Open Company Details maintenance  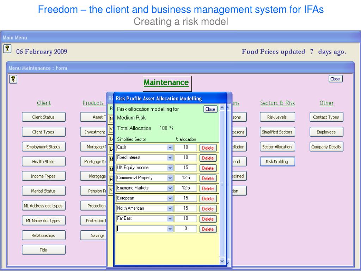(326, 146)
